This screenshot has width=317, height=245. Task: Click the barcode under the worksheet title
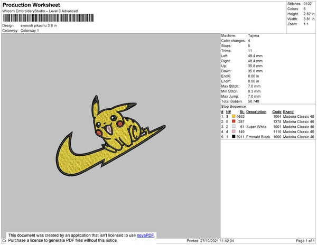pyautogui.click(x=48, y=18)
